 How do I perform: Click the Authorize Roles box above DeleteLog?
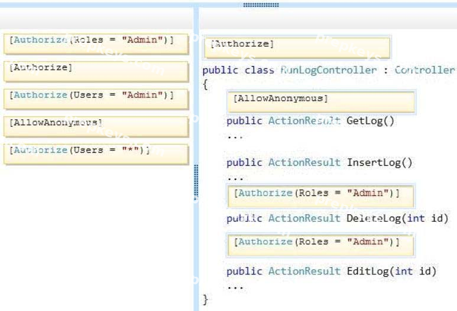[x=320, y=196]
